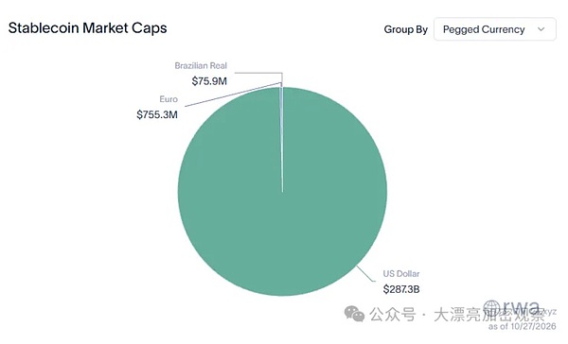Screen dimensions: 568x344
Task: Click the Euro leader line
Action: [233, 95]
